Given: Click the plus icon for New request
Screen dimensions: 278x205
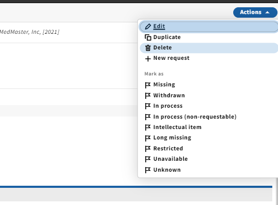Looking at the screenshot, I should tap(148, 59).
